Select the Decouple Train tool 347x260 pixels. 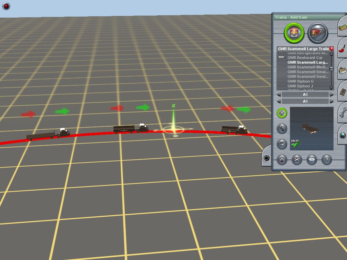click(x=282, y=160)
